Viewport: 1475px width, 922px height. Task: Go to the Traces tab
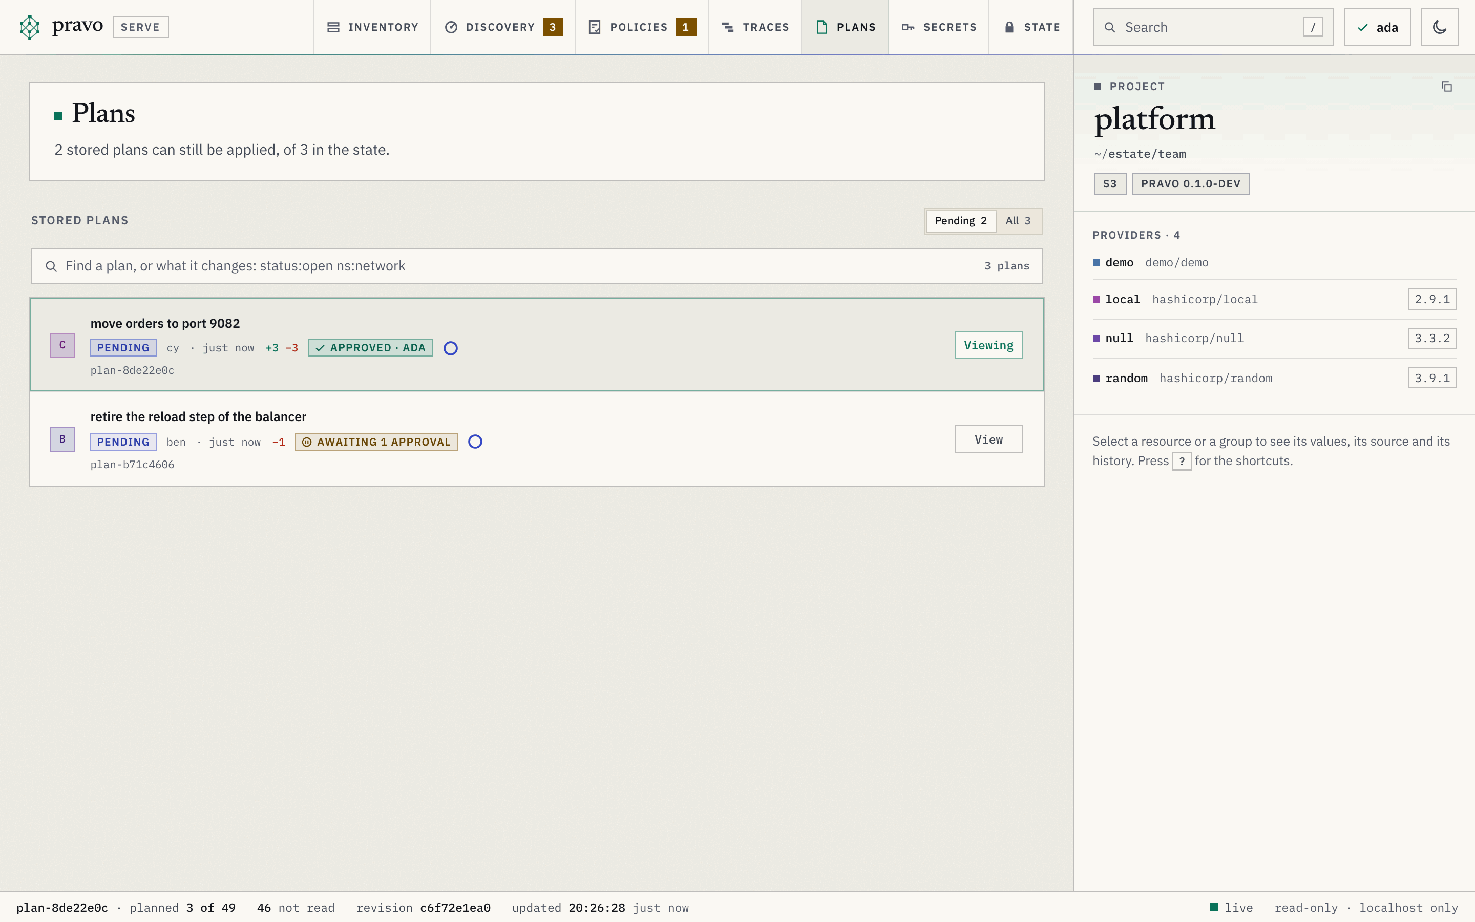(x=755, y=27)
